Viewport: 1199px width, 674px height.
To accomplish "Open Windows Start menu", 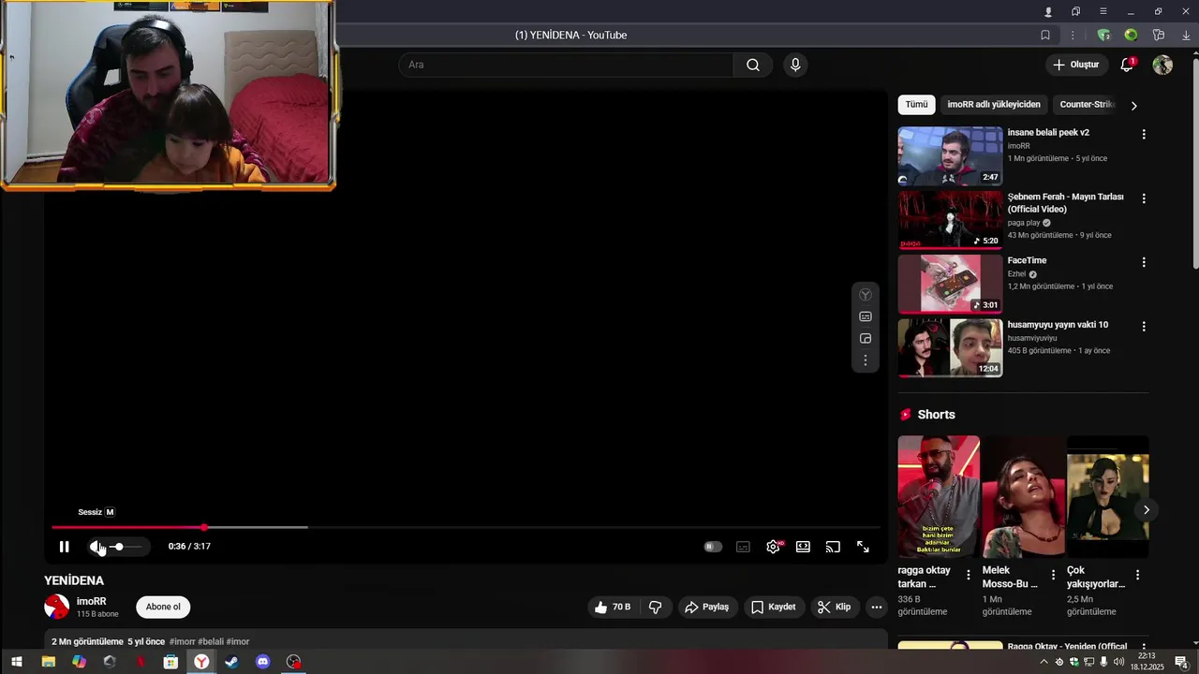I will pos(16,662).
